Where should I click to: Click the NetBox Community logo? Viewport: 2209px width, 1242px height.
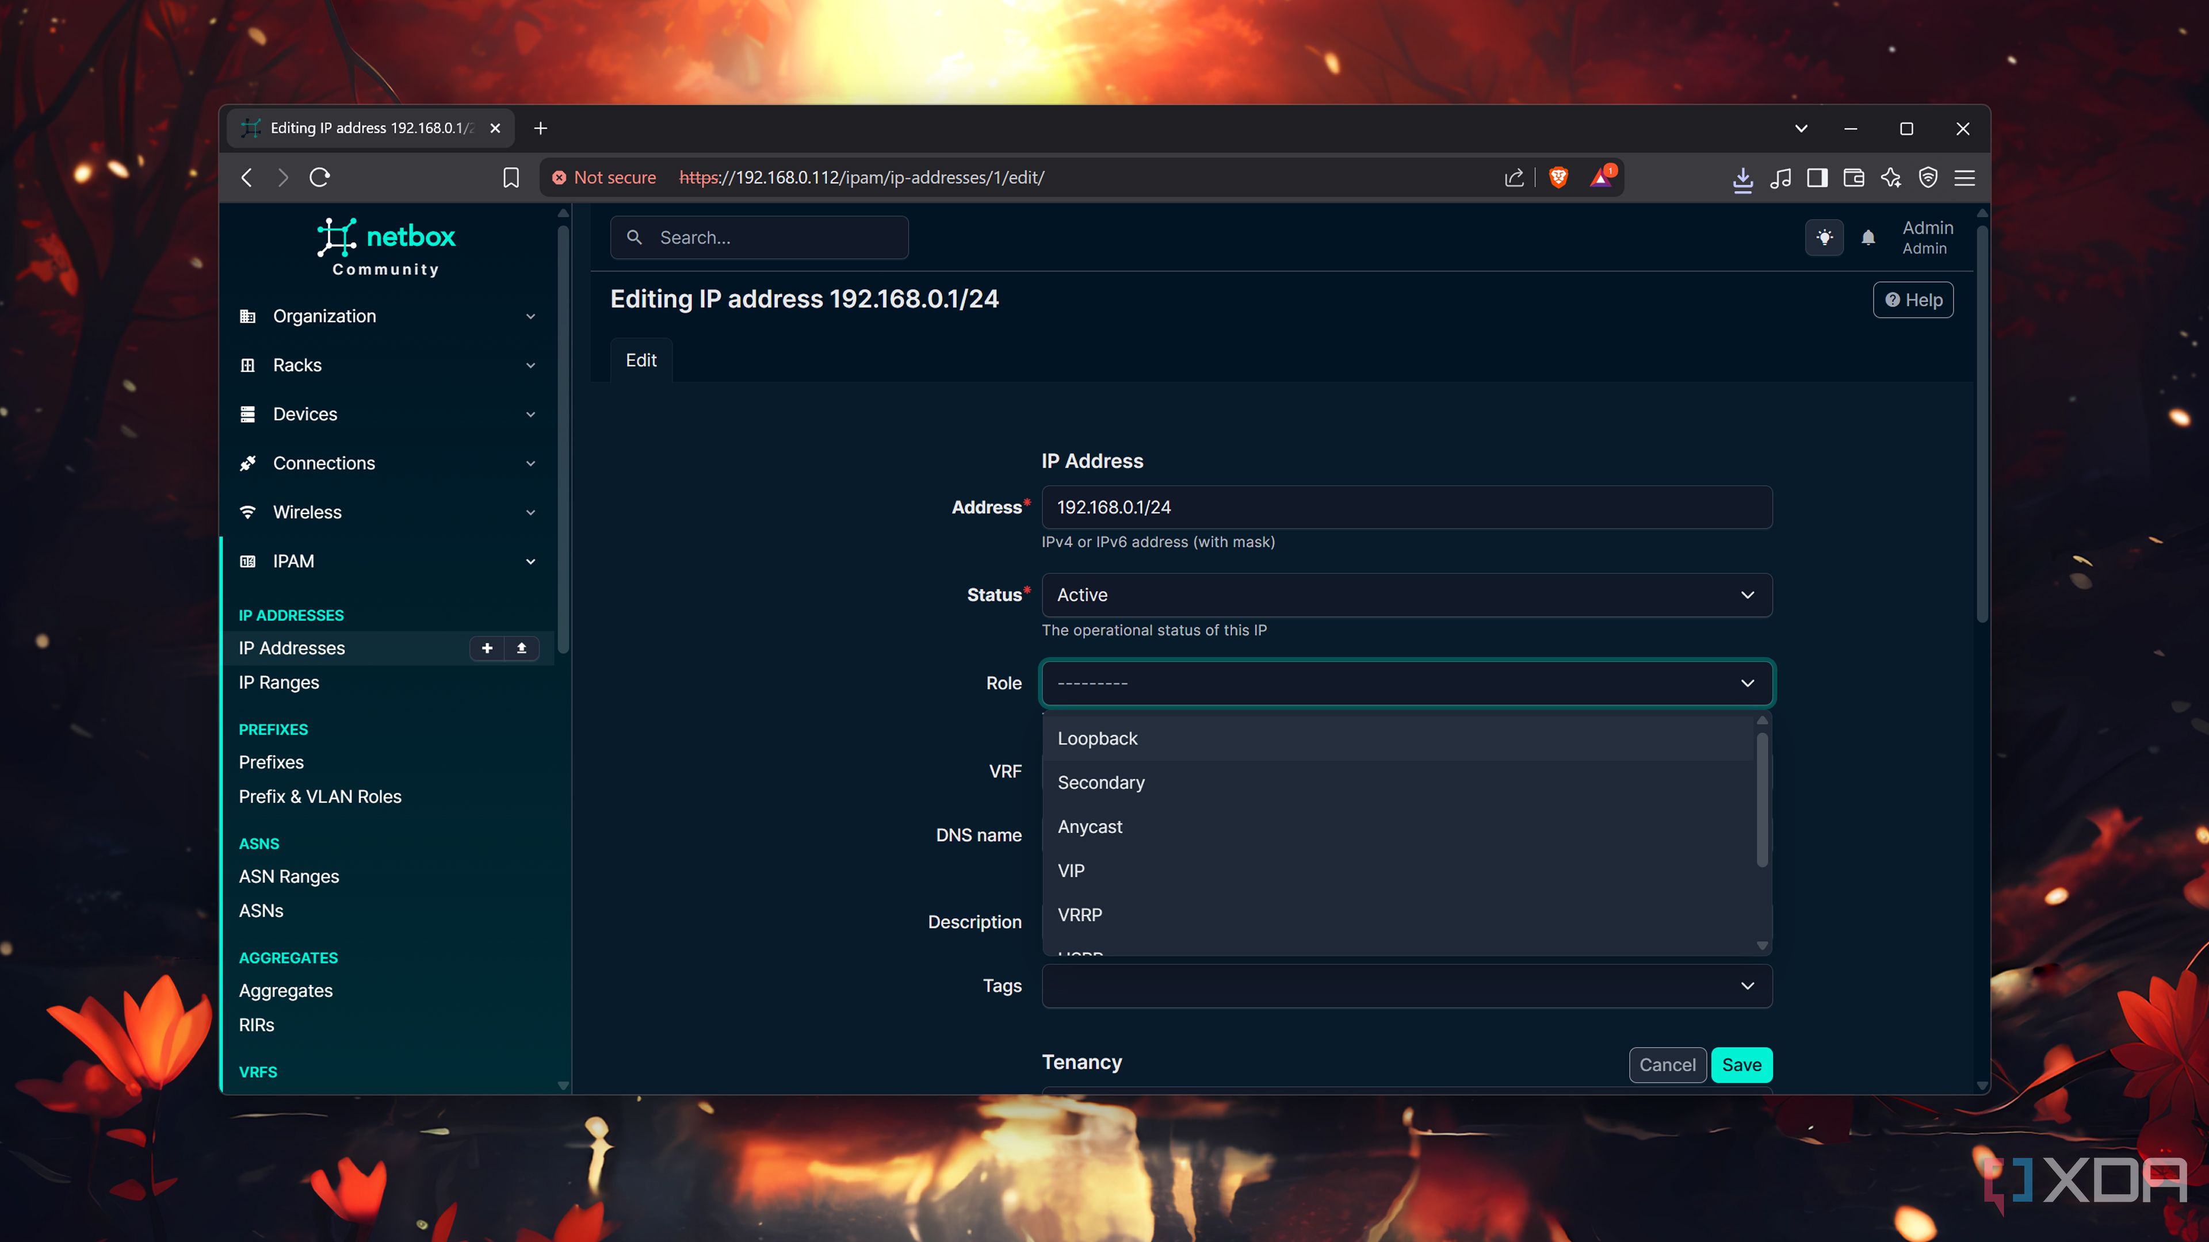click(x=386, y=248)
